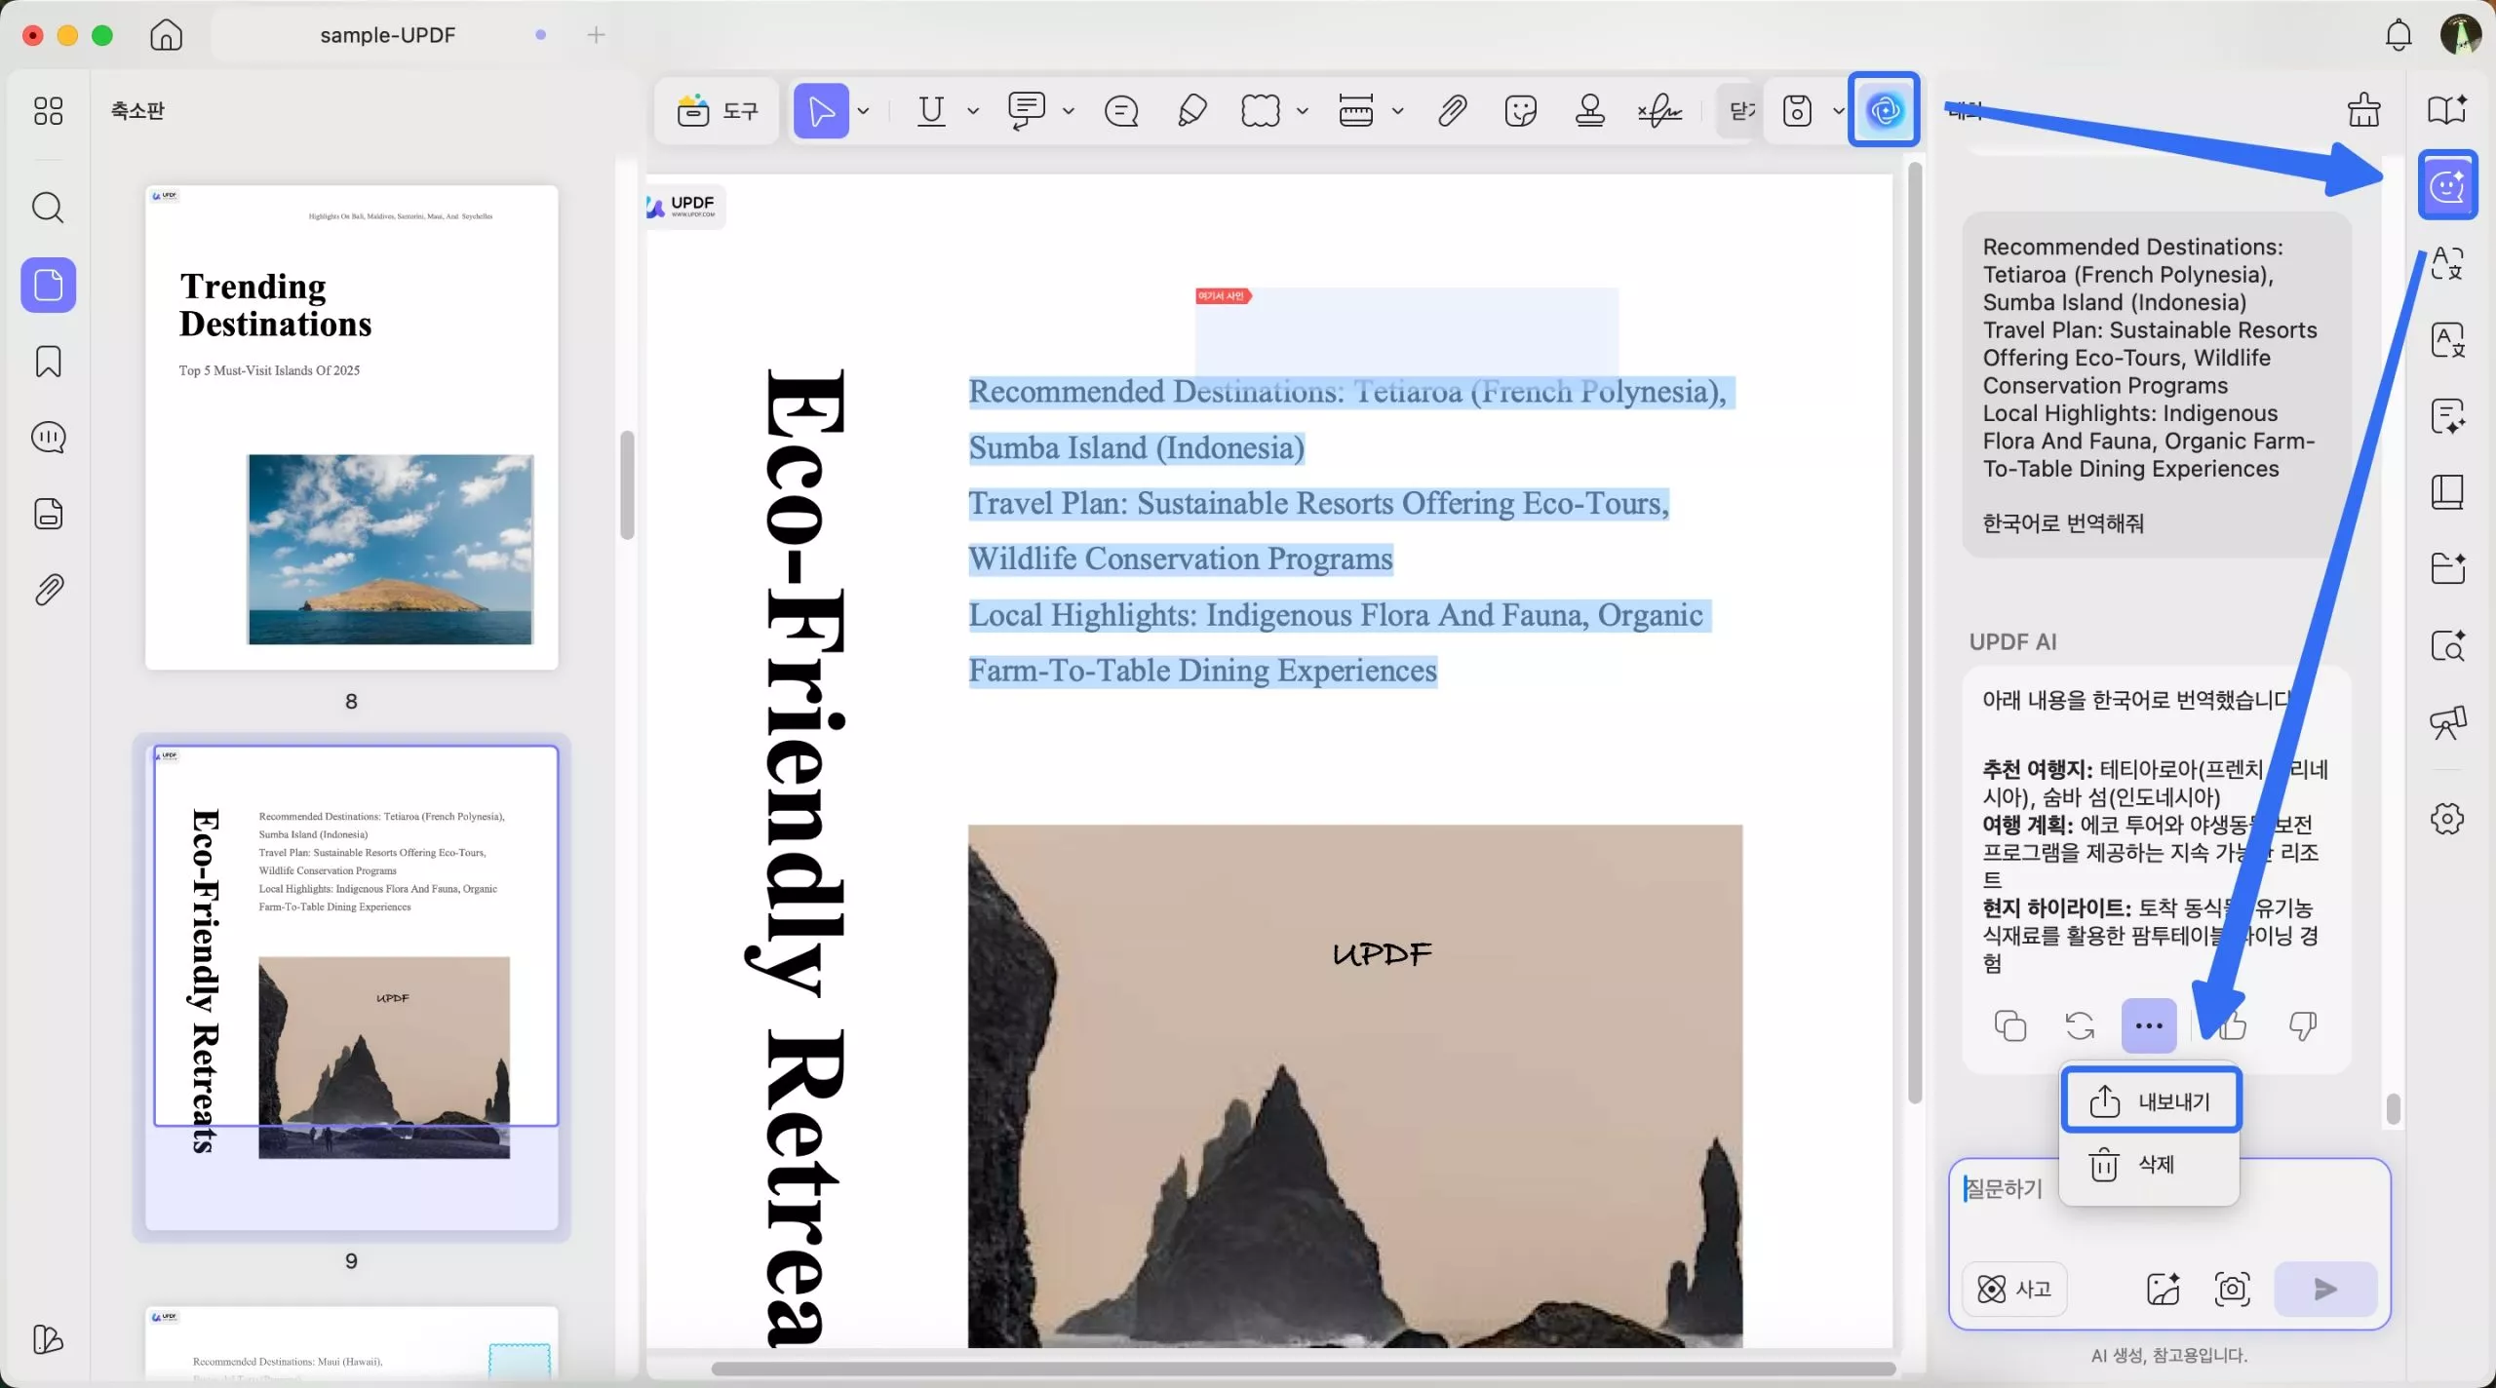This screenshot has height=1388, width=2496.
Task: Expand the underline tool dropdown arrow
Action: click(972, 111)
